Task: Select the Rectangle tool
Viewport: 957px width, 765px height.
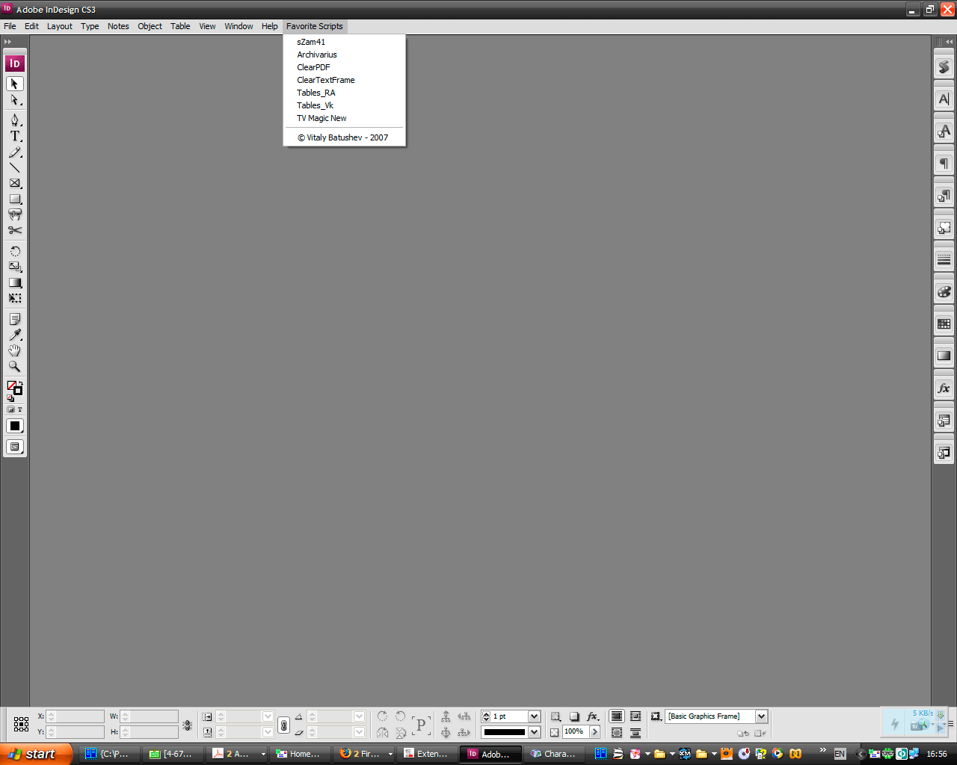Action: point(14,199)
